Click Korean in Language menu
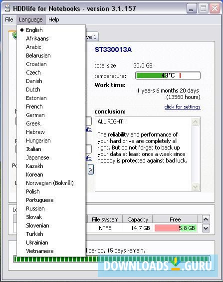The width and height of the screenshot is (223, 282). (51, 174)
